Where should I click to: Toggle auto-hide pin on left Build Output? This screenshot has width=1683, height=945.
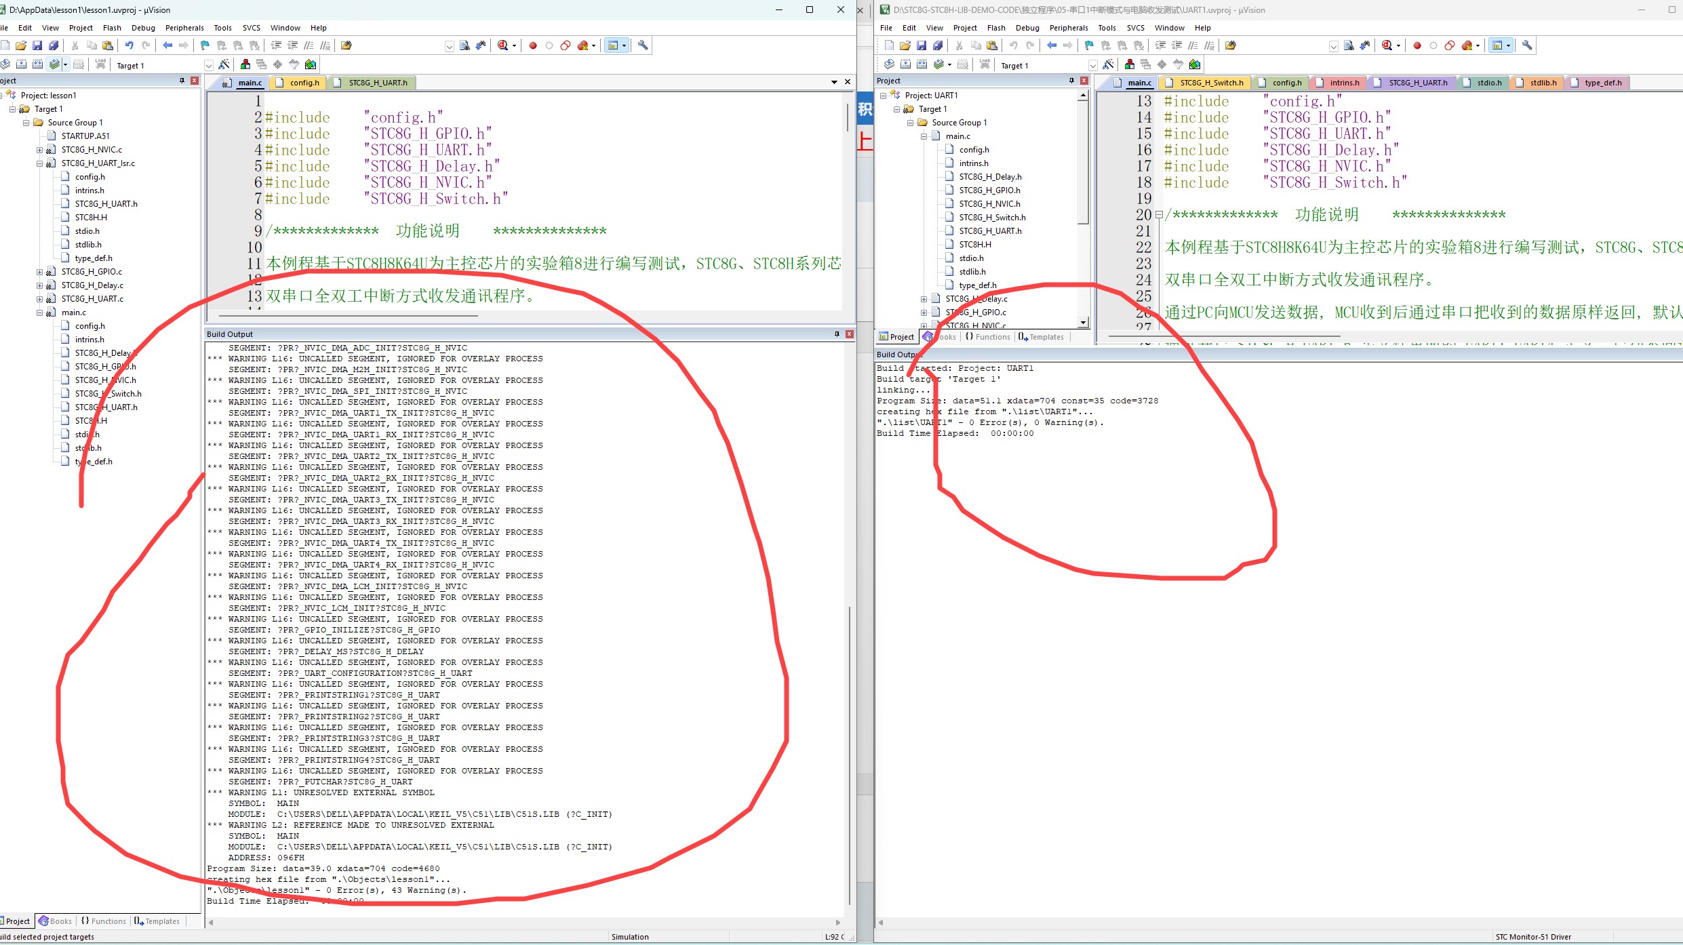837,334
